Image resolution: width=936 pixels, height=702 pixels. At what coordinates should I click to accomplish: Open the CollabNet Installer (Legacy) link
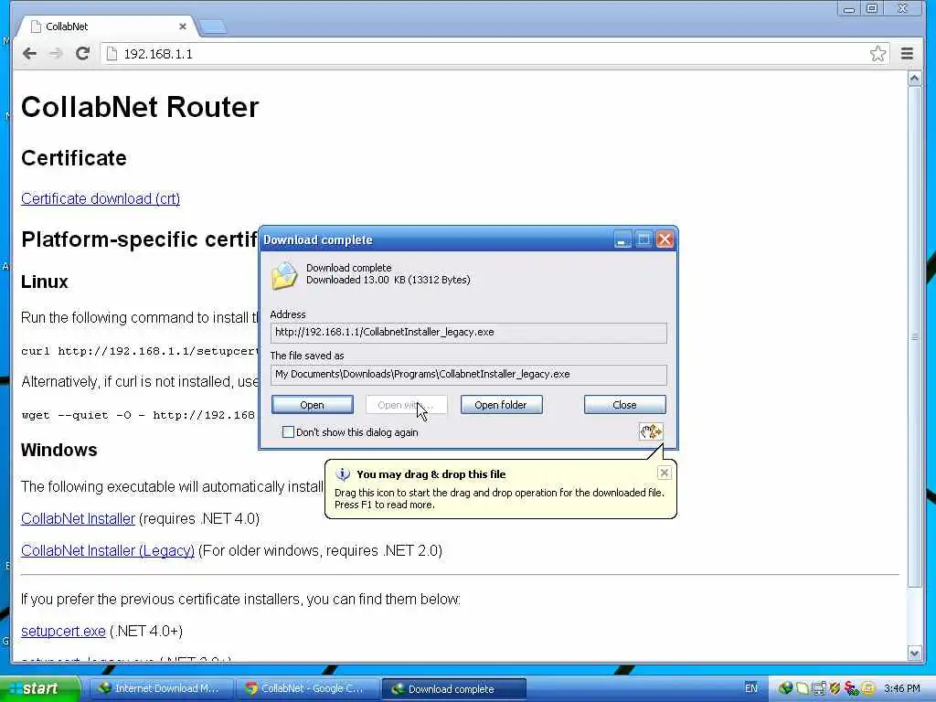[x=108, y=550]
